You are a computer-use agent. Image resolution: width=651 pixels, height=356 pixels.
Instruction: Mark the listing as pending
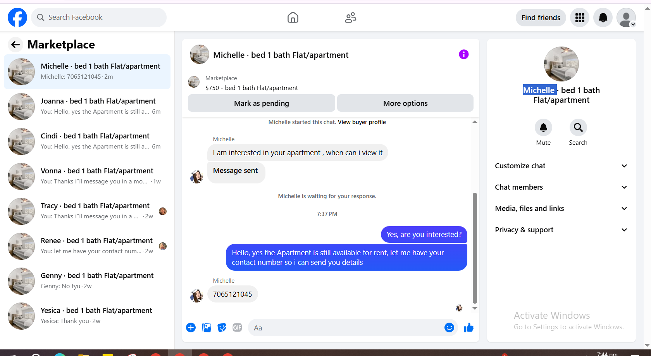[x=262, y=103]
